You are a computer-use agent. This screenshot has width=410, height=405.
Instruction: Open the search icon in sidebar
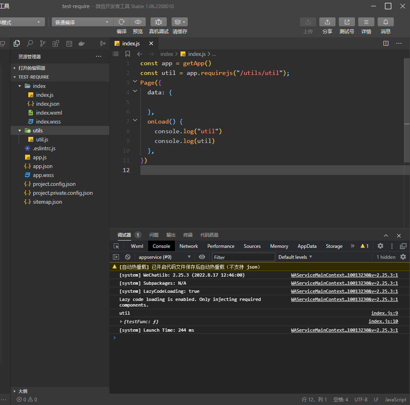(x=30, y=43)
